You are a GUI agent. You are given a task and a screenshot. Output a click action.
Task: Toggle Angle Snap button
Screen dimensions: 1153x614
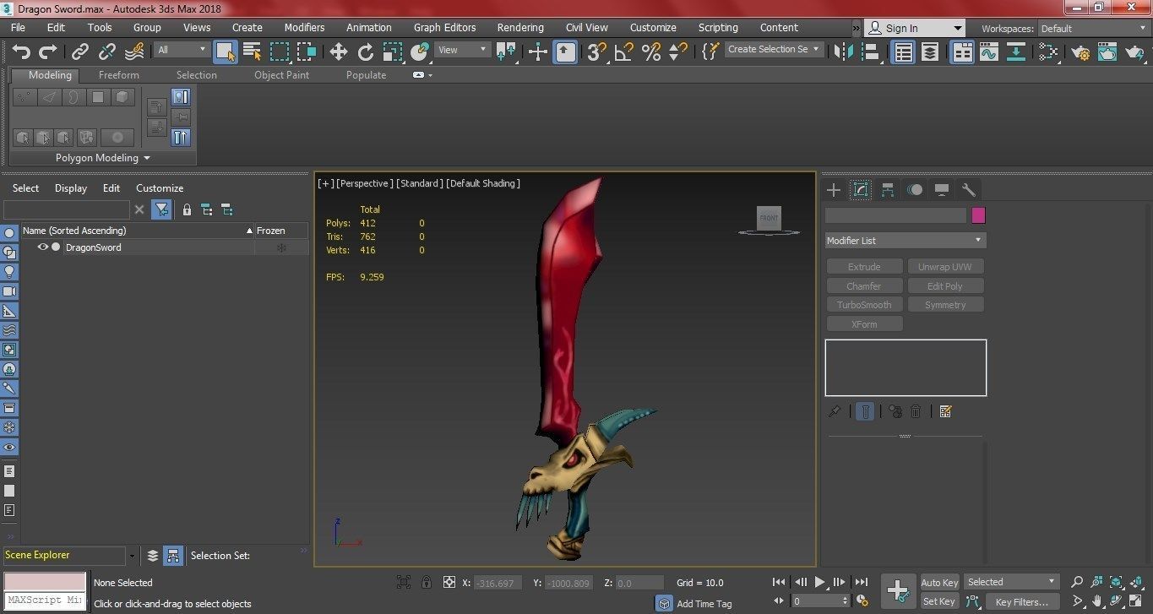pos(624,52)
